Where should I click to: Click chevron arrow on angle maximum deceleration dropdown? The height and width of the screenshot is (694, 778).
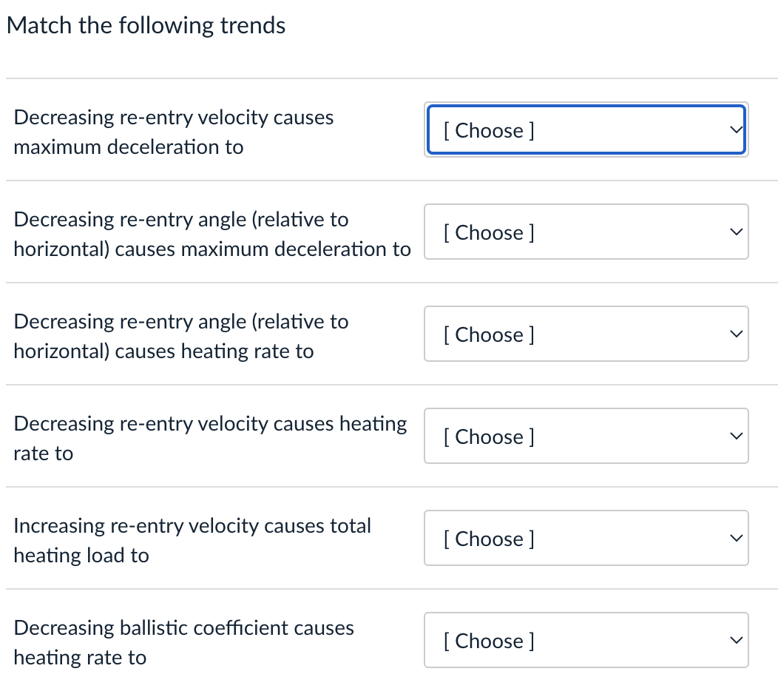point(734,232)
